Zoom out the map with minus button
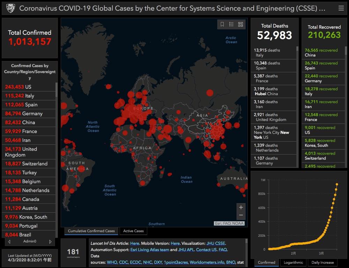This screenshot has width=349, height=268. (241, 215)
